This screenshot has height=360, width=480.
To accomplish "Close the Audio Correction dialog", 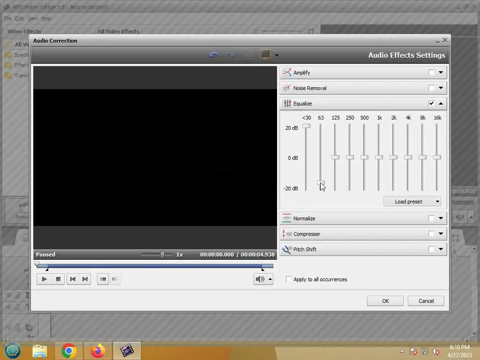I will pos(445,40).
